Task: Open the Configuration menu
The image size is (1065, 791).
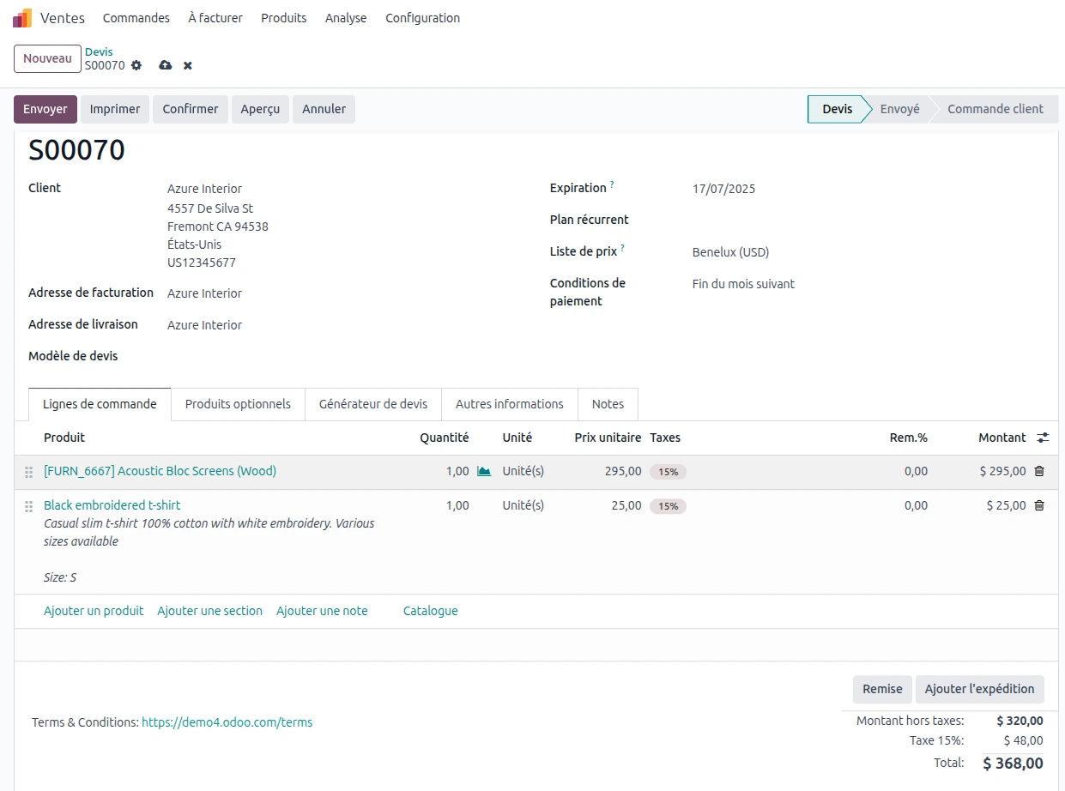Action: tap(422, 18)
